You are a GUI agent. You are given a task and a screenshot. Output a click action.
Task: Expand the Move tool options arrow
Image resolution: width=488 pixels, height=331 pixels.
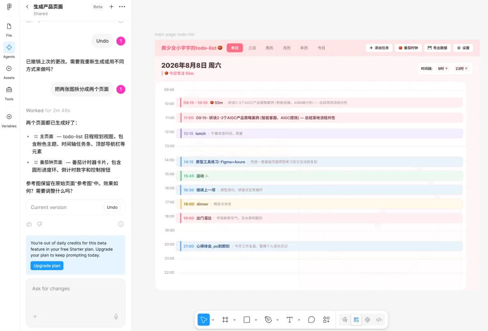[213, 320]
